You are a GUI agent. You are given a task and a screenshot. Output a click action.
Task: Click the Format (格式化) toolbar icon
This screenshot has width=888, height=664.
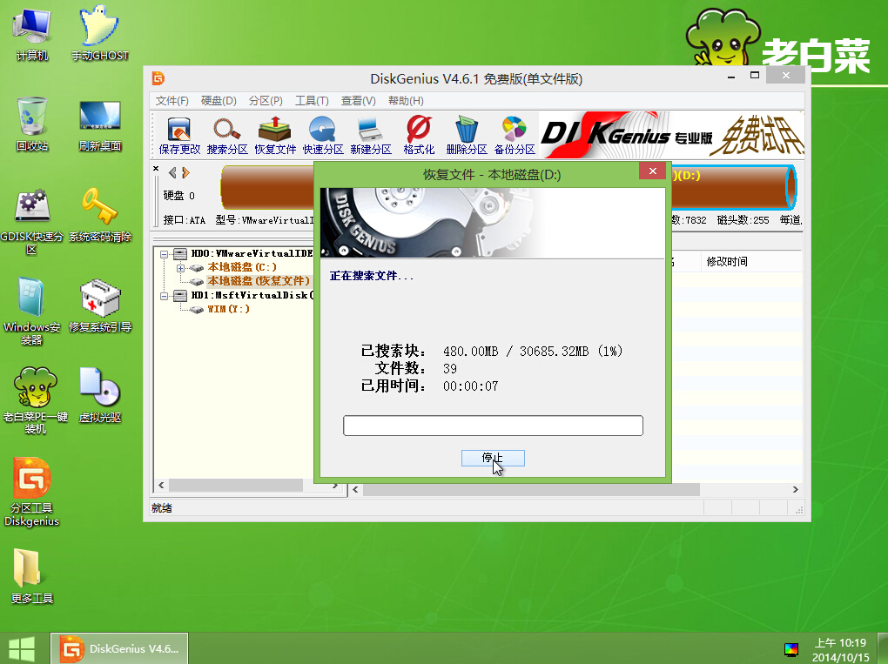click(419, 135)
